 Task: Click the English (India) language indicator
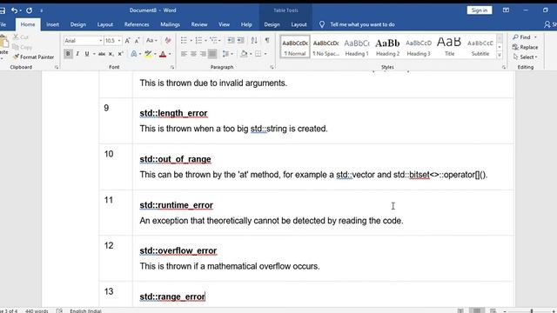pos(85,311)
